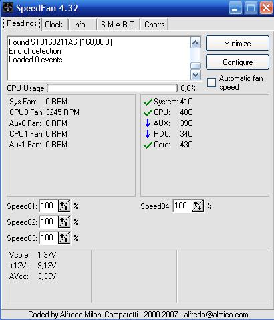
Task: Minimize the SpeedFan window via title bar
Action: pos(235,8)
